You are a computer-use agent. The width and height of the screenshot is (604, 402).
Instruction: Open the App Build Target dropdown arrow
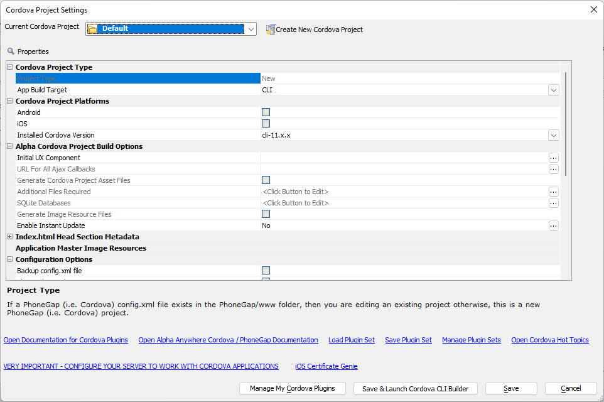[554, 90]
